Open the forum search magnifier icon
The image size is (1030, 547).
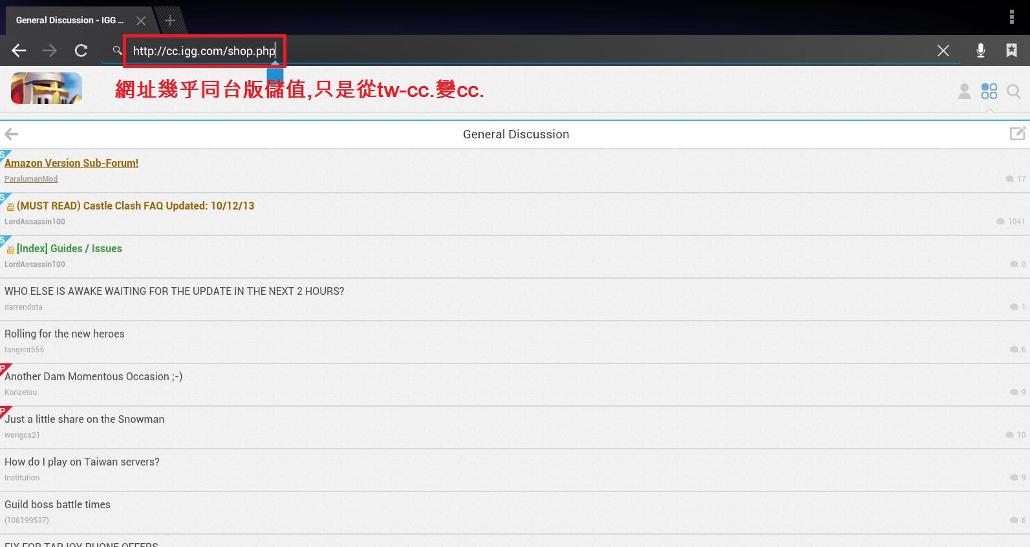click(x=1014, y=92)
